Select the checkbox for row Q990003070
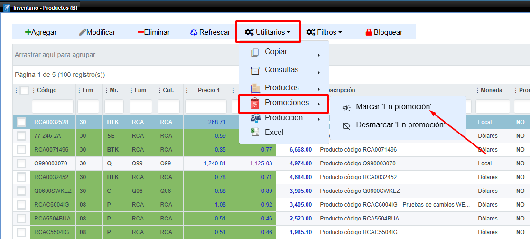 pyautogui.click(x=21, y=163)
